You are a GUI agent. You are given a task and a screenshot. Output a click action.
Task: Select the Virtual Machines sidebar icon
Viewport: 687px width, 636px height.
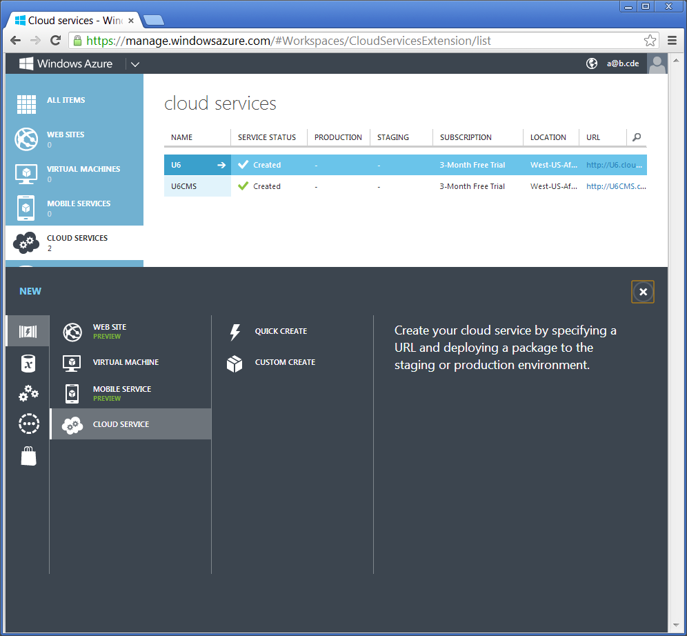(26, 174)
